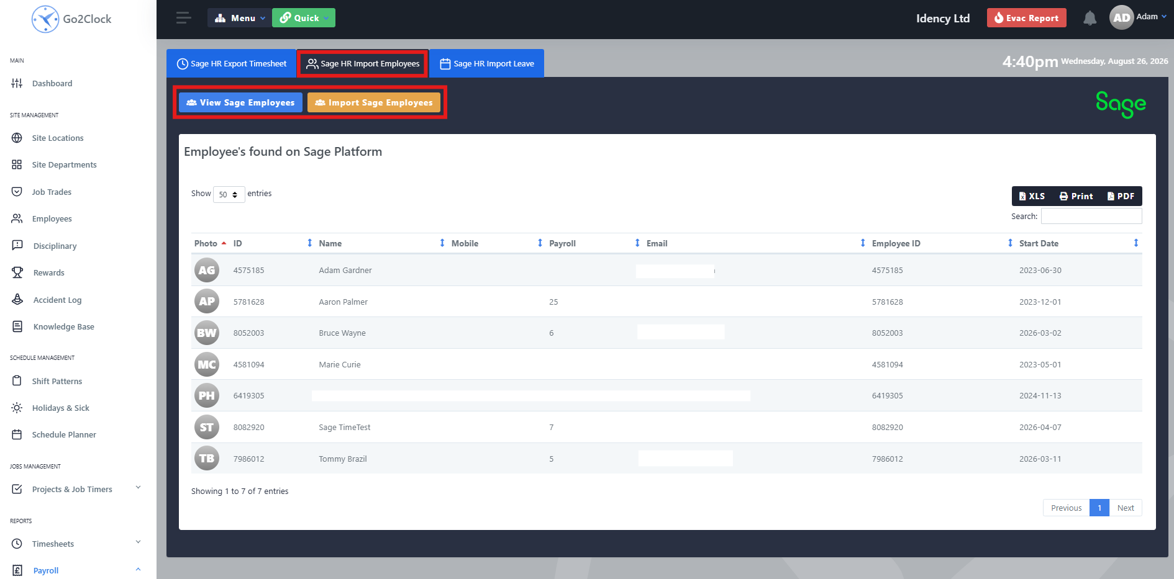Screen dimensions: 1174x579
Task: Go to Previous page
Action: pyautogui.click(x=1066, y=508)
